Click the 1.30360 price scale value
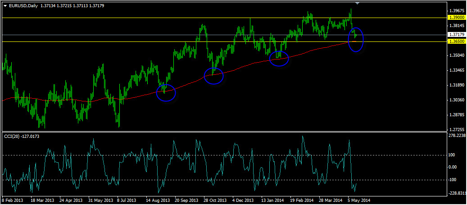The height and width of the screenshot is (205, 467). coord(458,100)
